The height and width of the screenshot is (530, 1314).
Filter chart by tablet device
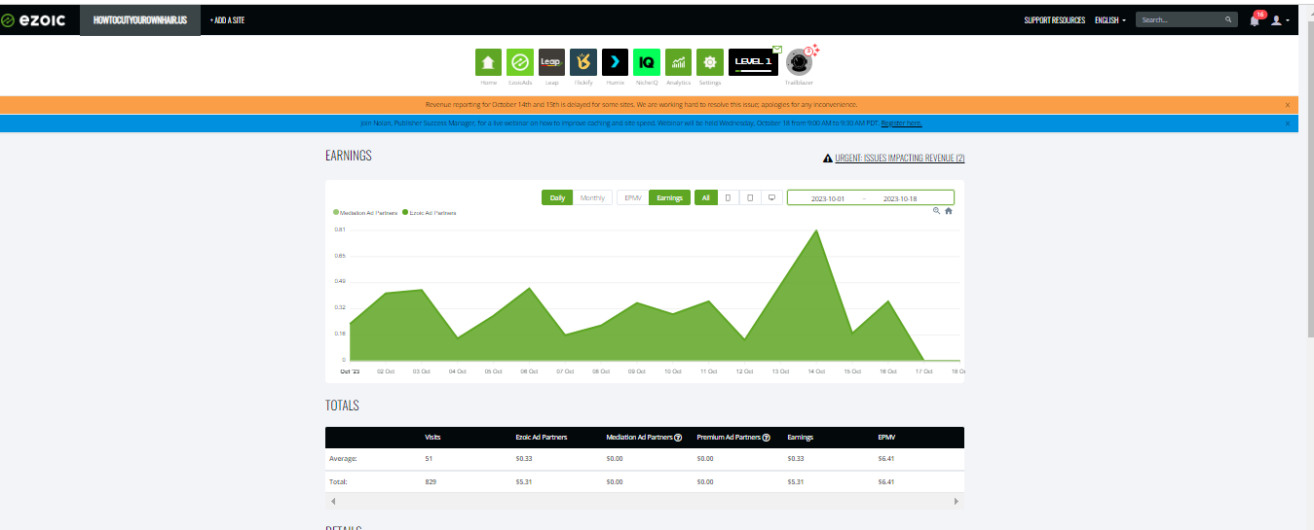click(750, 197)
